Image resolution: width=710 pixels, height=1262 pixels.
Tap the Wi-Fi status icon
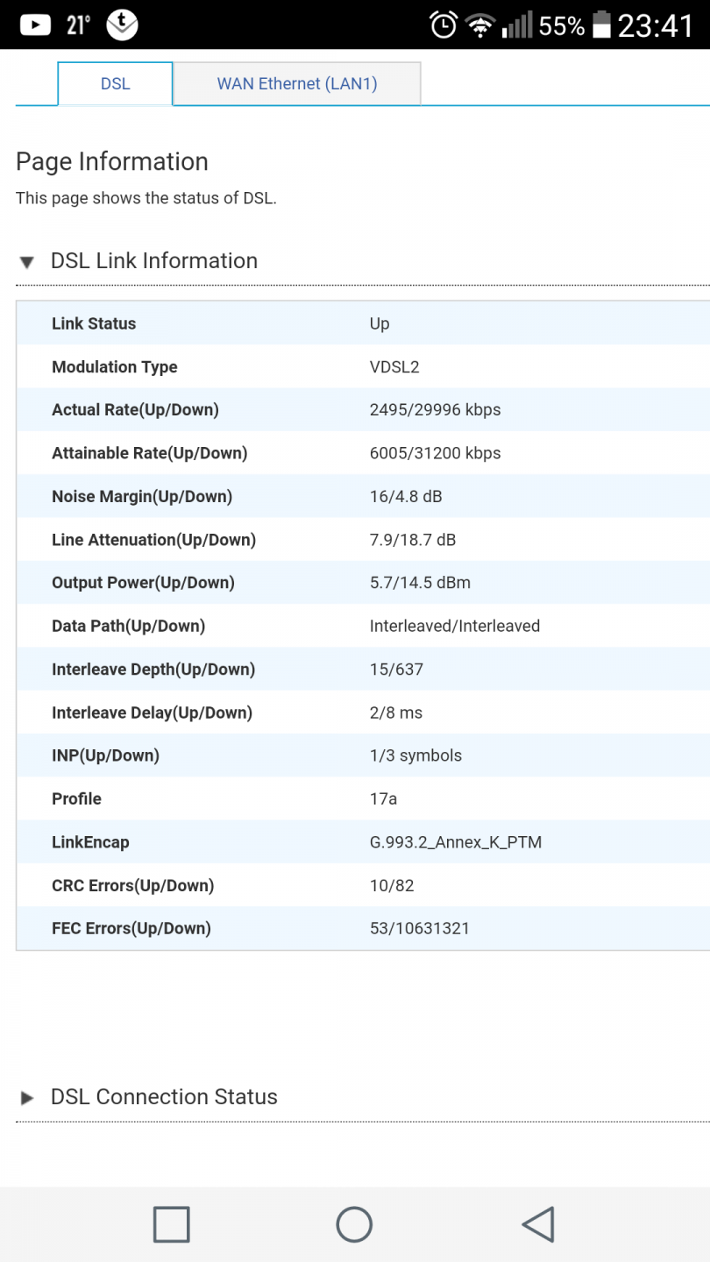tap(479, 26)
